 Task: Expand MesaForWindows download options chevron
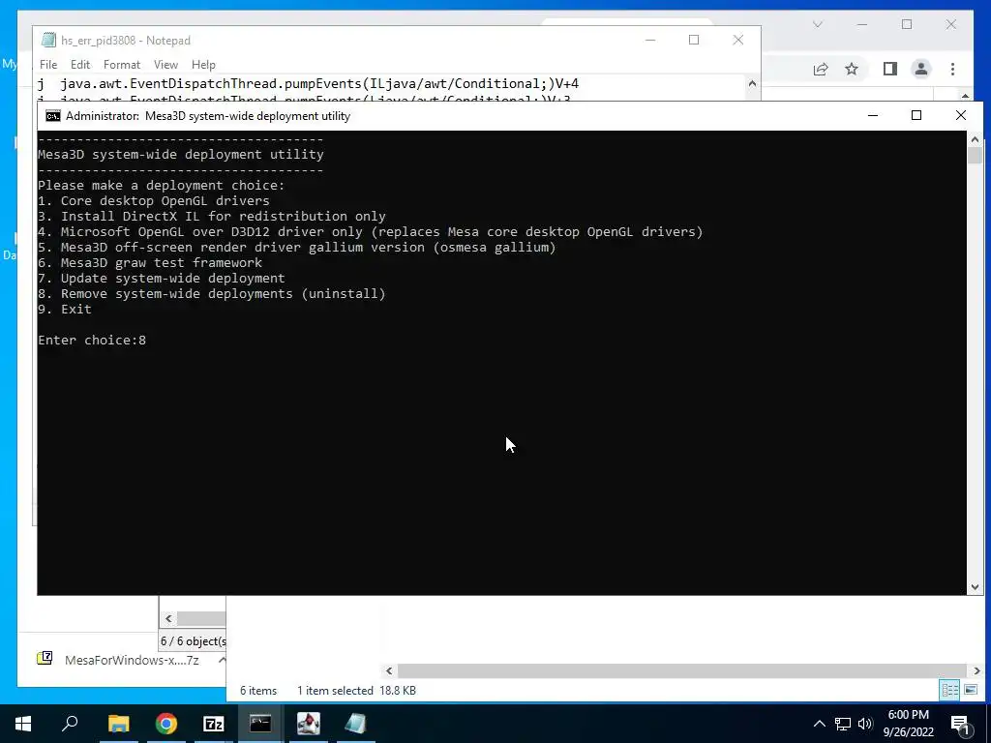point(222,660)
